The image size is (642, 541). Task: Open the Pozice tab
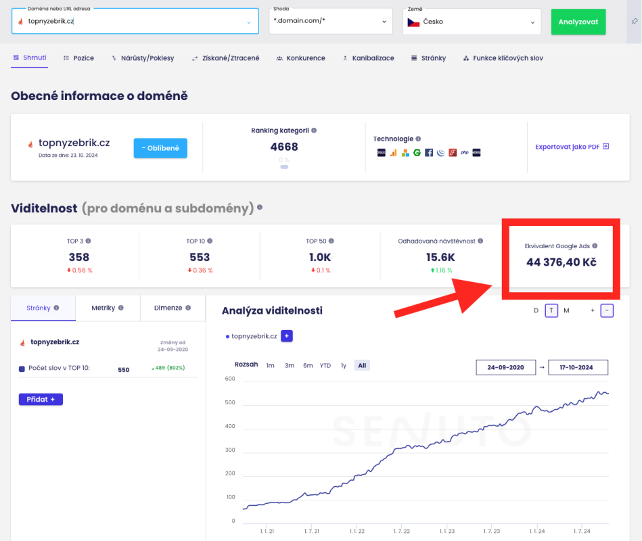pyautogui.click(x=78, y=58)
